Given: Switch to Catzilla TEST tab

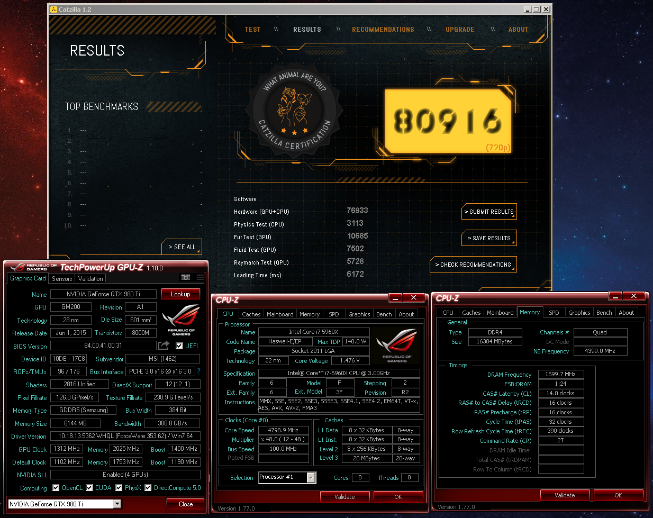Looking at the screenshot, I should [252, 30].
